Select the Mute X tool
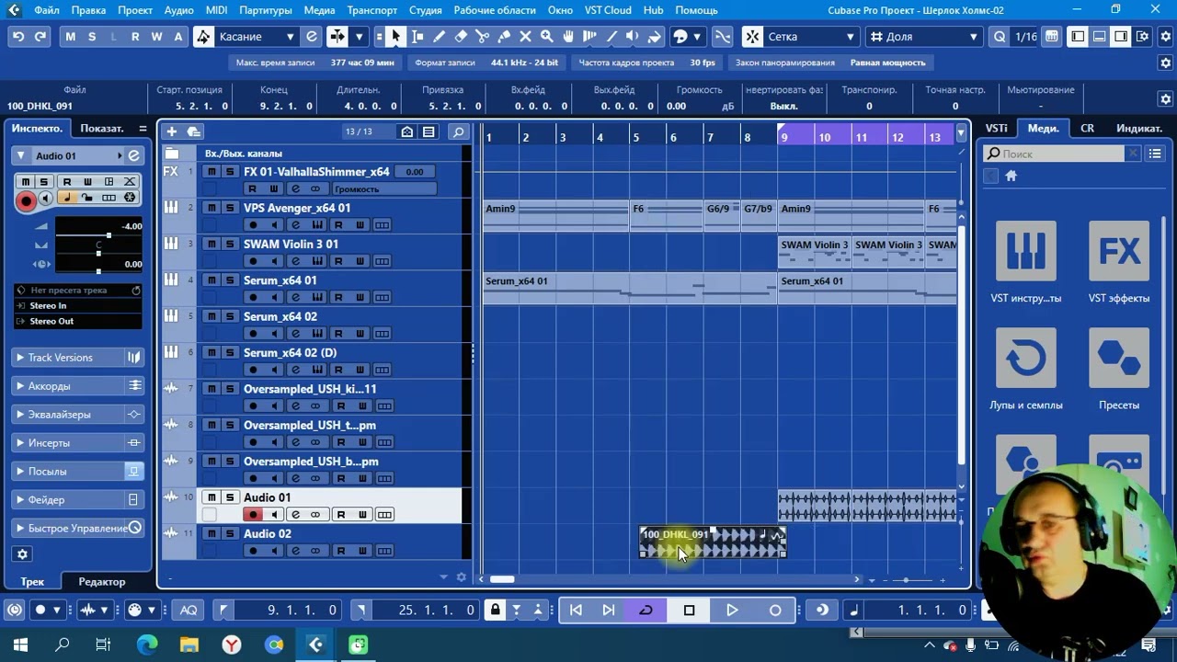The width and height of the screenshot is (1177, 662). coord(525,37)
